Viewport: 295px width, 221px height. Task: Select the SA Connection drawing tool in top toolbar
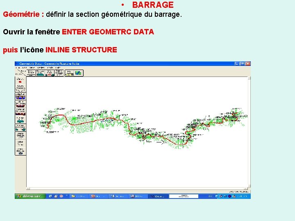point(50,73)
